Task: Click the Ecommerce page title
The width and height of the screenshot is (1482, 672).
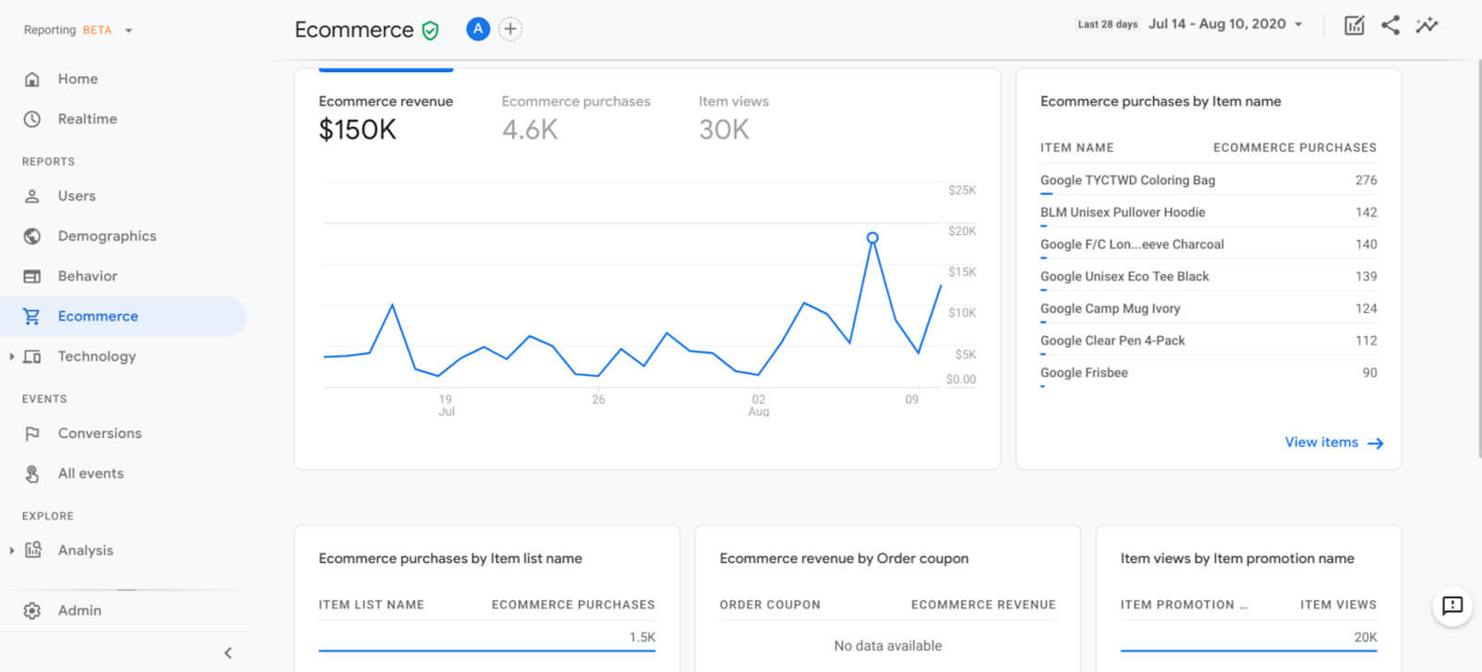Action: (x=354, y=30)
